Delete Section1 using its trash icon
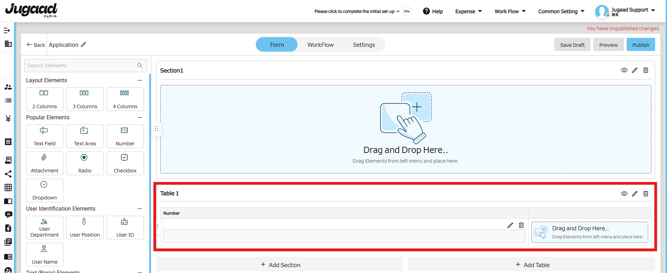This screenshot has width=667, height=273. pyautogui.click(x=645, y=70)
